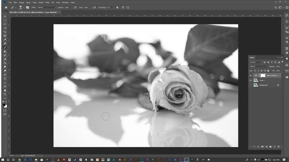
Task: Open the Image menu
Action: [21, 3]
